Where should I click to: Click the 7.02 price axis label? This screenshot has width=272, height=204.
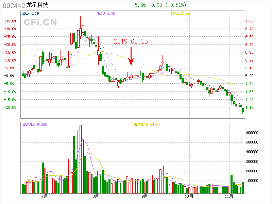coord(250,21)
